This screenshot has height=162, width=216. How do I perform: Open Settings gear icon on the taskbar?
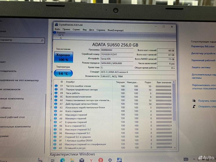click(x=110, y=160)
